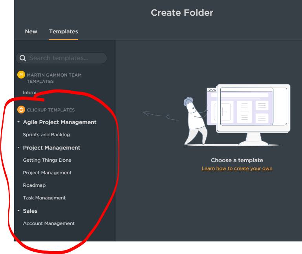This screenshot has width=302, height=254.
Task: Click the Martin Gammon Team Templates heading
Action: click(x=54, y=78)
